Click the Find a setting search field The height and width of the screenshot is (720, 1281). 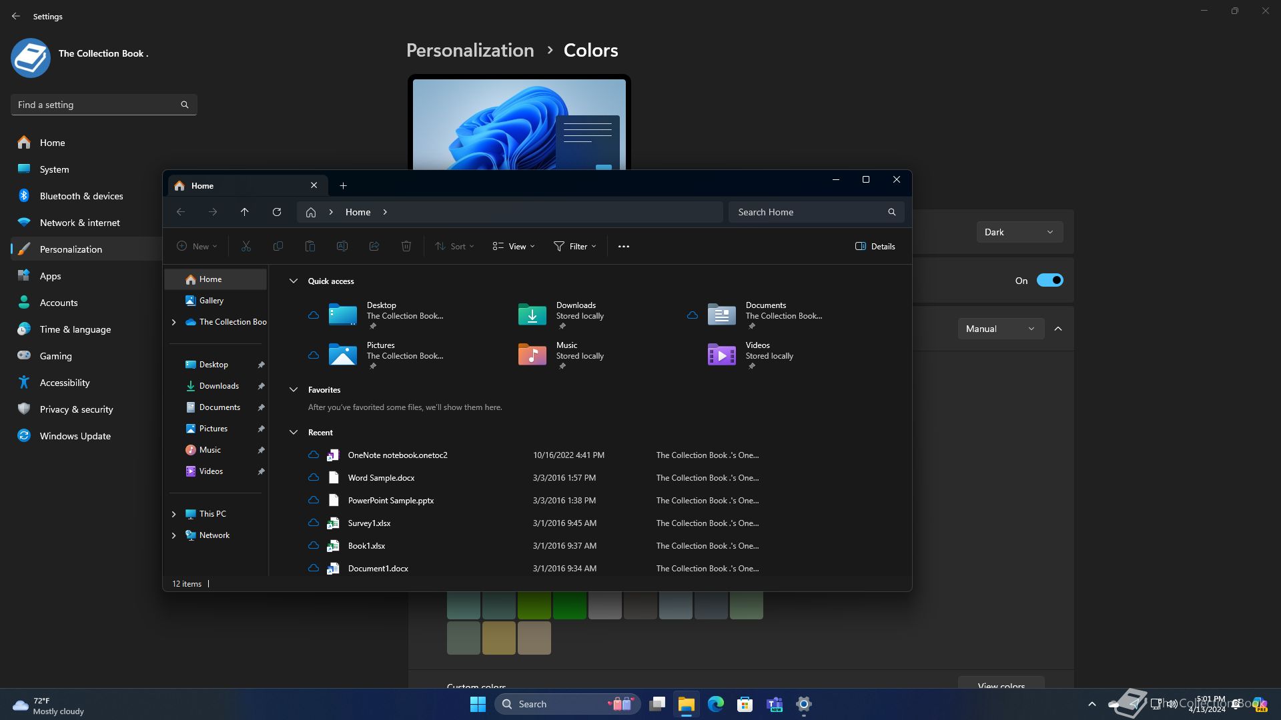point(104,105)
